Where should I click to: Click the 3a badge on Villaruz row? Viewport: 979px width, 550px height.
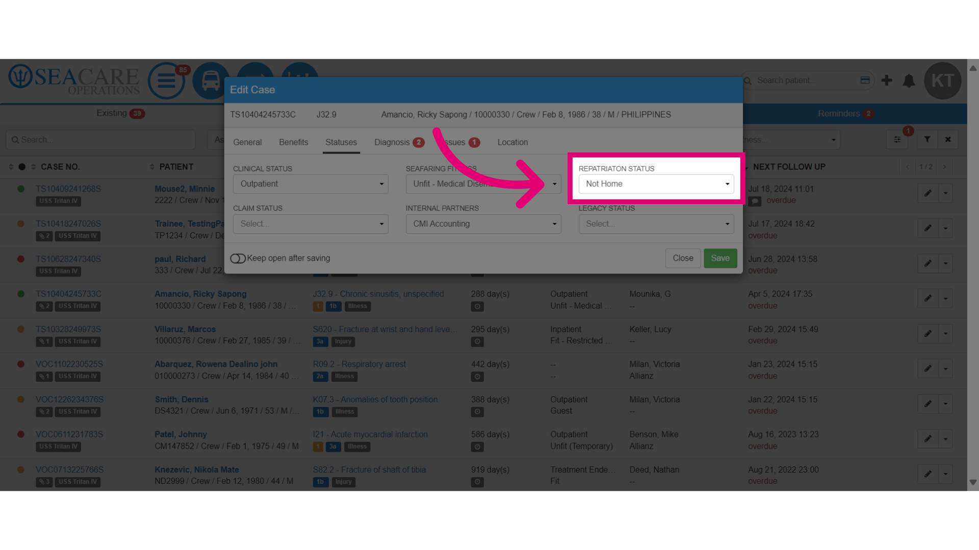320,342
